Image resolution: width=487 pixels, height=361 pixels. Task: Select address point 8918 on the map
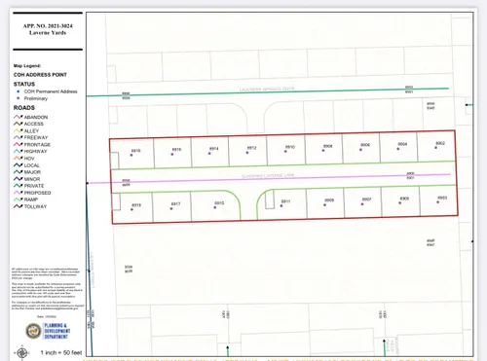click(x=131, y=155)
